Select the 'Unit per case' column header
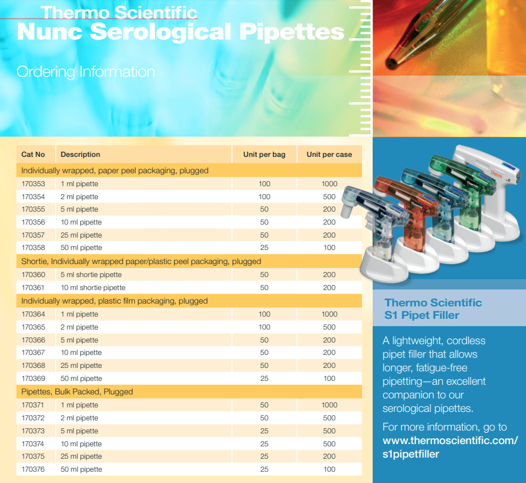 pos(329,155)
